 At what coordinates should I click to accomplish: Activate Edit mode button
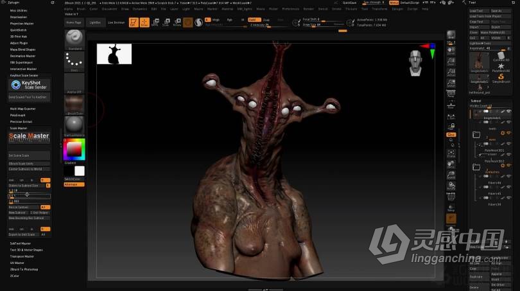[134, 22]
